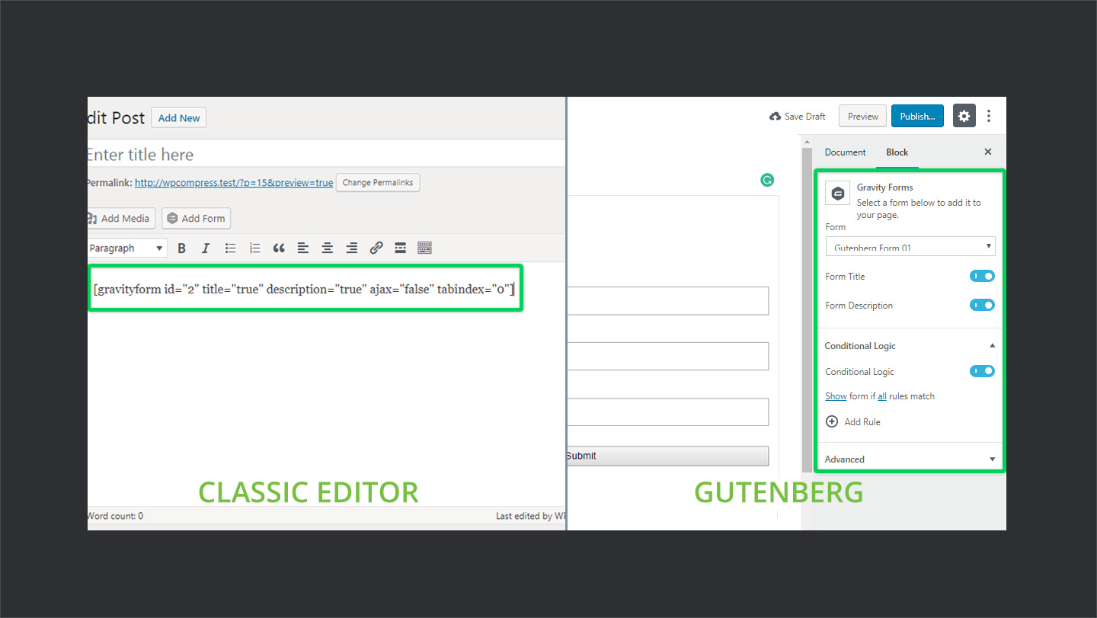The height and width of the screenshot is (618, 1097).
Task: Click the Add Media button
Action: click(121, 218)
